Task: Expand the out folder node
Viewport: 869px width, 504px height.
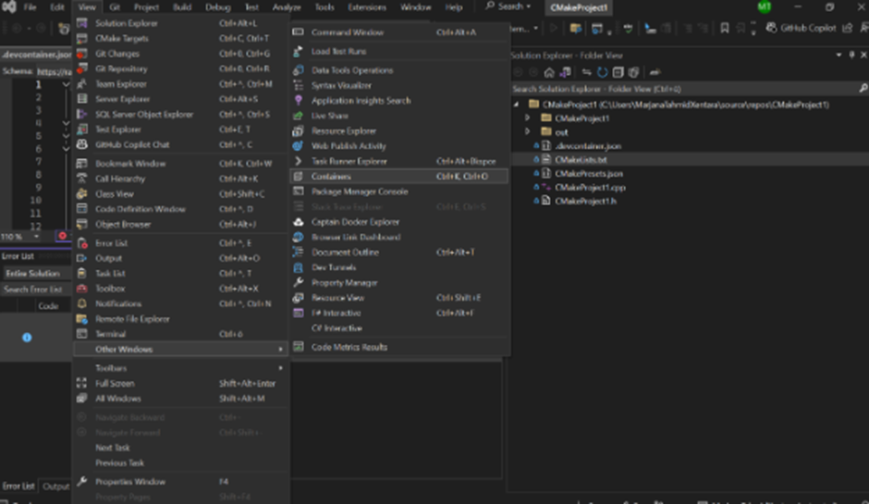Action: click(527, 132)
